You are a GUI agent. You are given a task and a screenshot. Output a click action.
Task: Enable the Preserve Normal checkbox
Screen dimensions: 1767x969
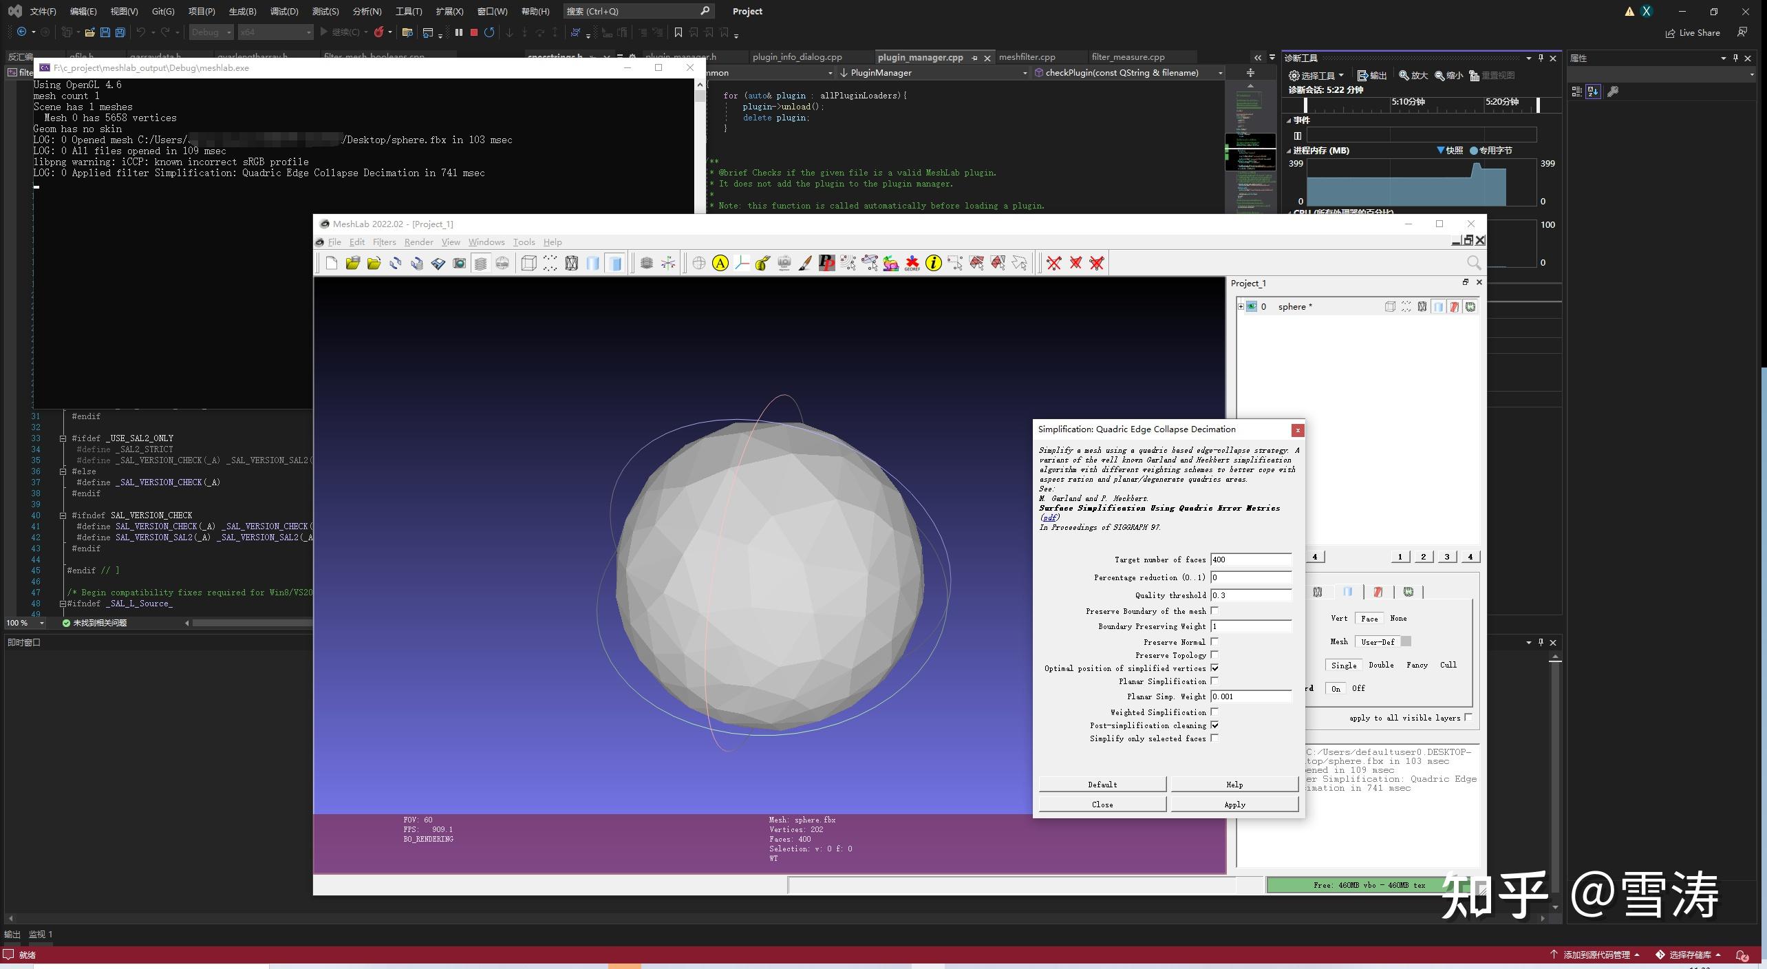point(1215,641)
